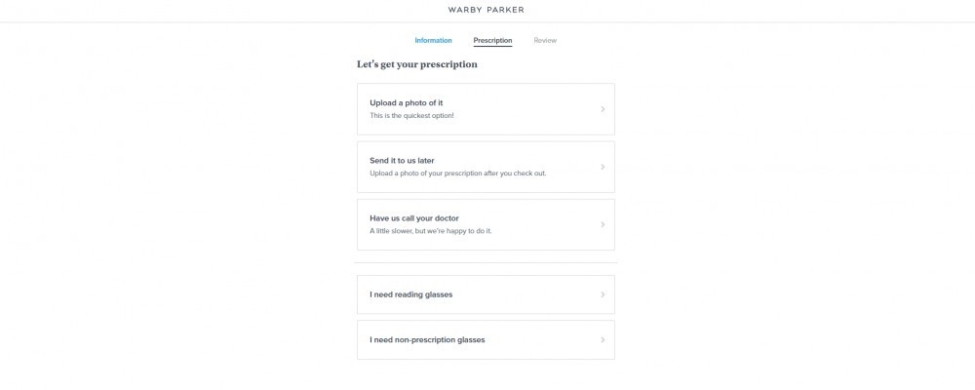Go back to the Information step
This screenshot has height=390, width=975.
coord(434,40)
